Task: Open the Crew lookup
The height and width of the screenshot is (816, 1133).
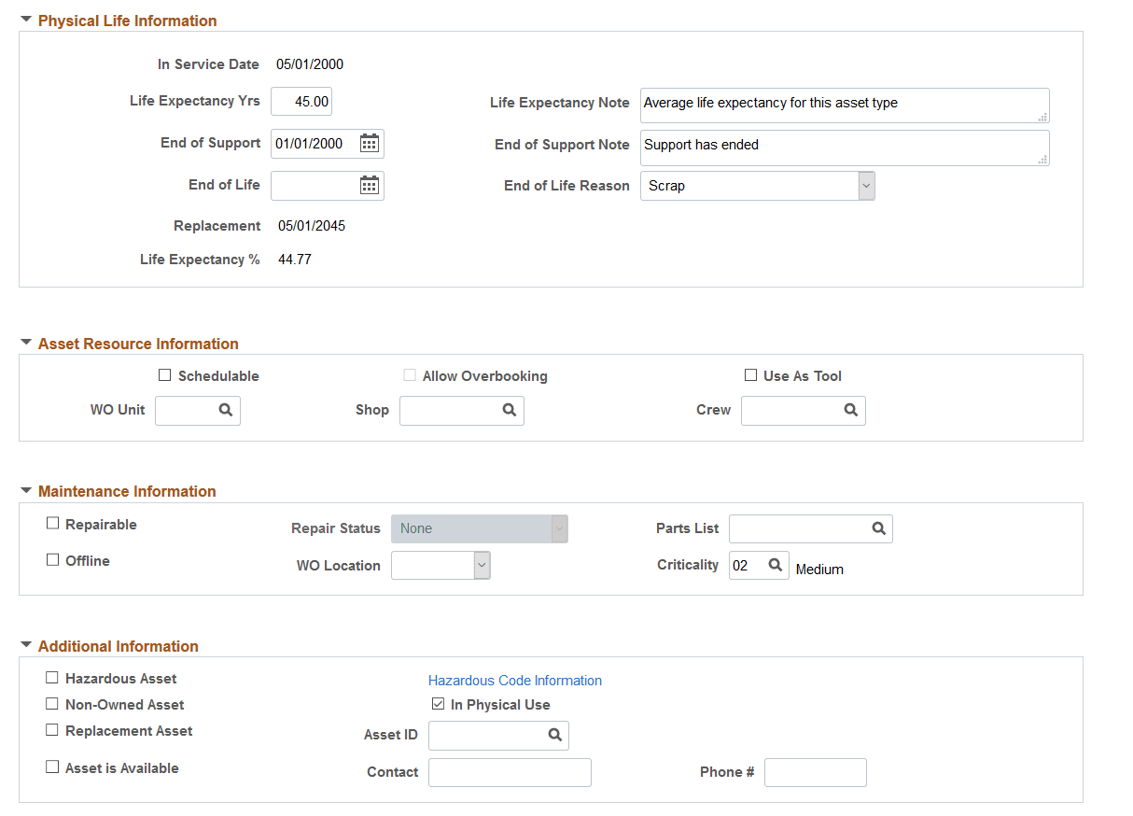Action: pos(850,410)
